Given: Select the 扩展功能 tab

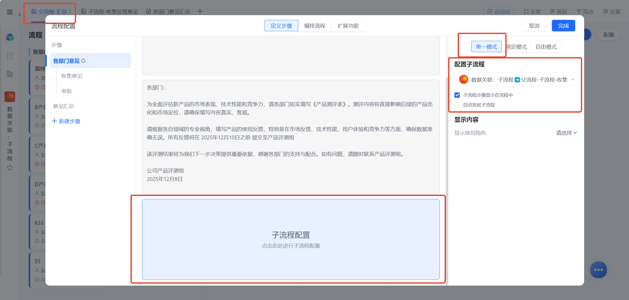Looking at the screenshot, I should (348, 26).
